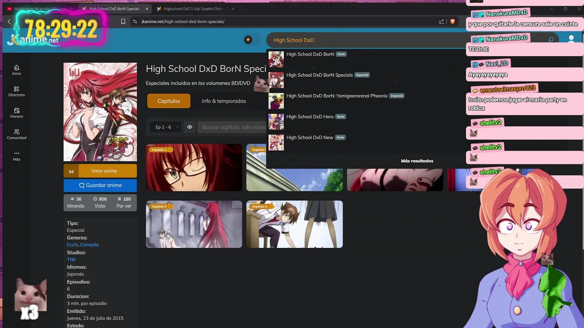The width and height of the screenshot is (584, 328).
Task: Open the Brave Shields lion icon
Action: (453, 21)
